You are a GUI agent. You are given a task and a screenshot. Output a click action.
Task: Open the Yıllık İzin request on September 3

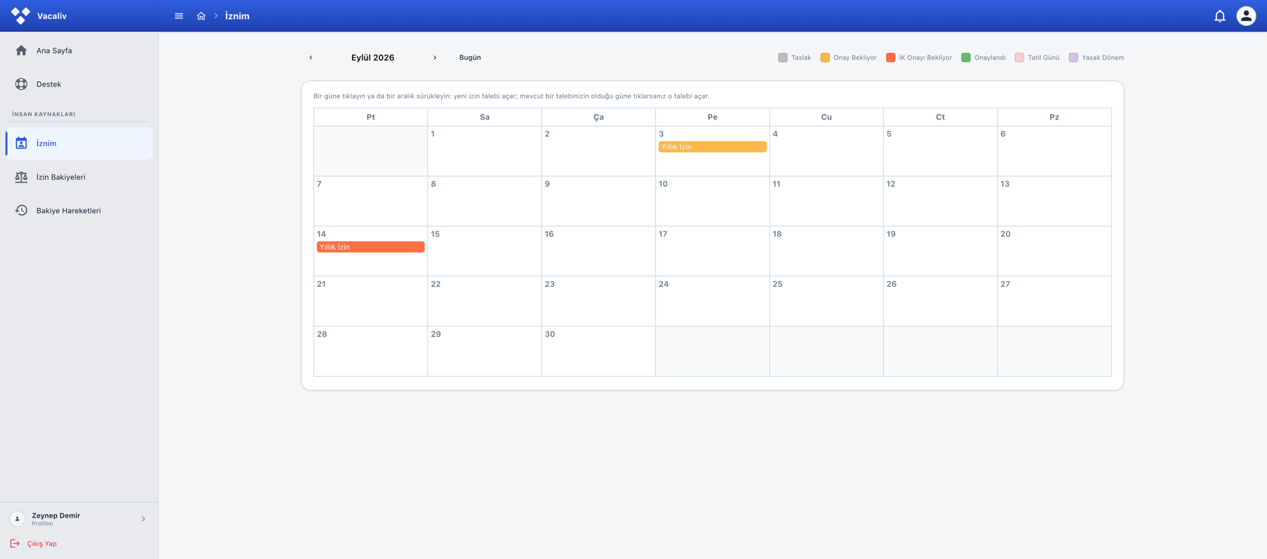[712, 147]
